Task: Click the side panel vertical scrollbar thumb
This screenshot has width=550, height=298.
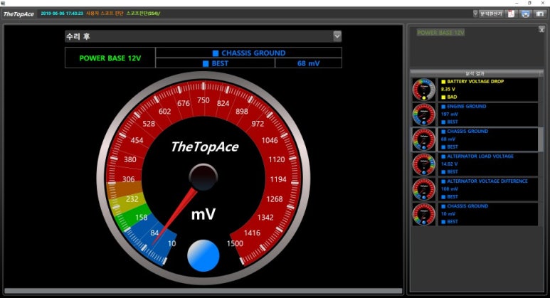Action: click(x=541, y=139)
